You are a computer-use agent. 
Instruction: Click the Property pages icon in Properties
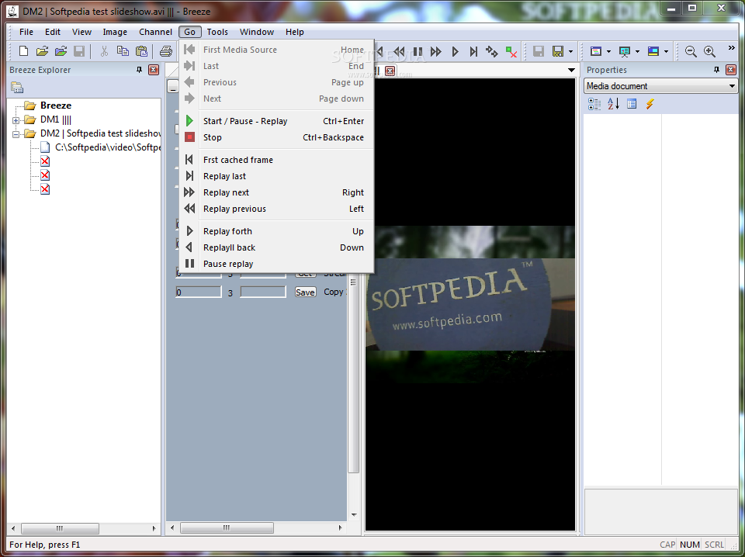(x=632, y=103)
